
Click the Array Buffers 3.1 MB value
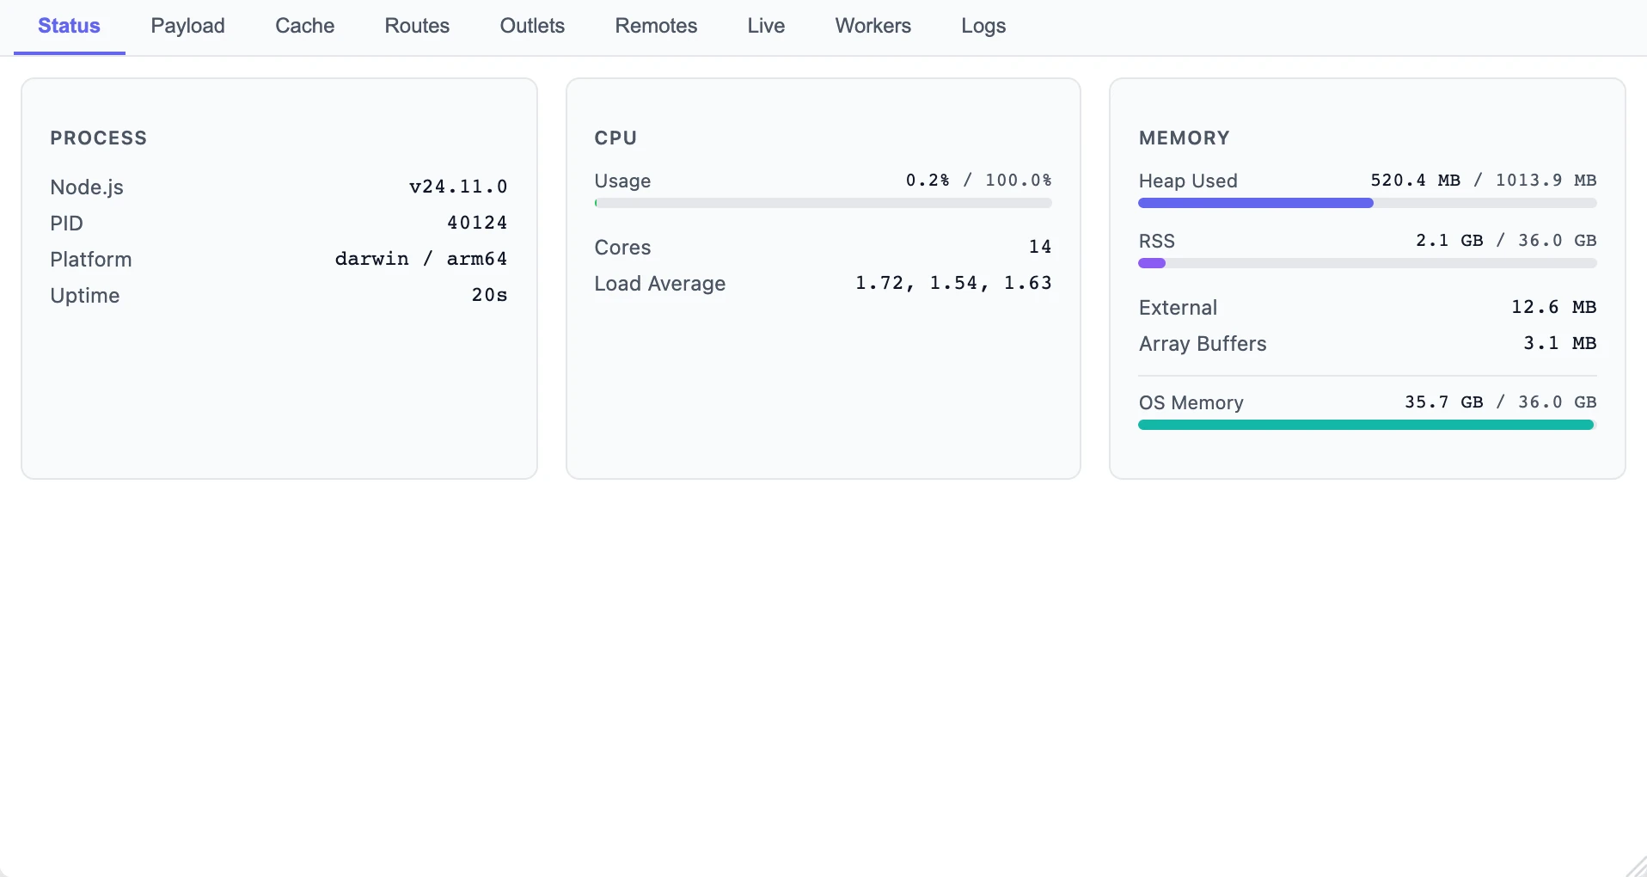pyautogui.click(x=1559, y=344)
